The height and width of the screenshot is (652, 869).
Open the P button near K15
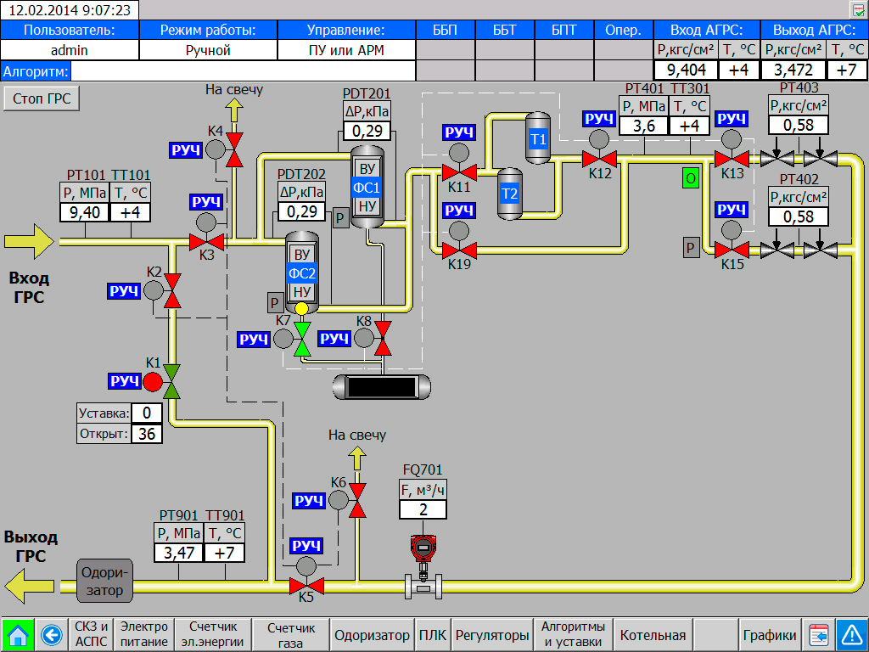click(691, 247)
